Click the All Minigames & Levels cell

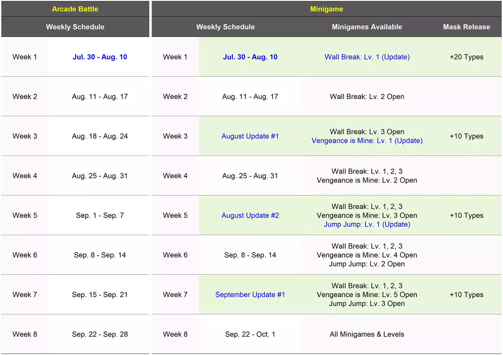coord(367,334)
